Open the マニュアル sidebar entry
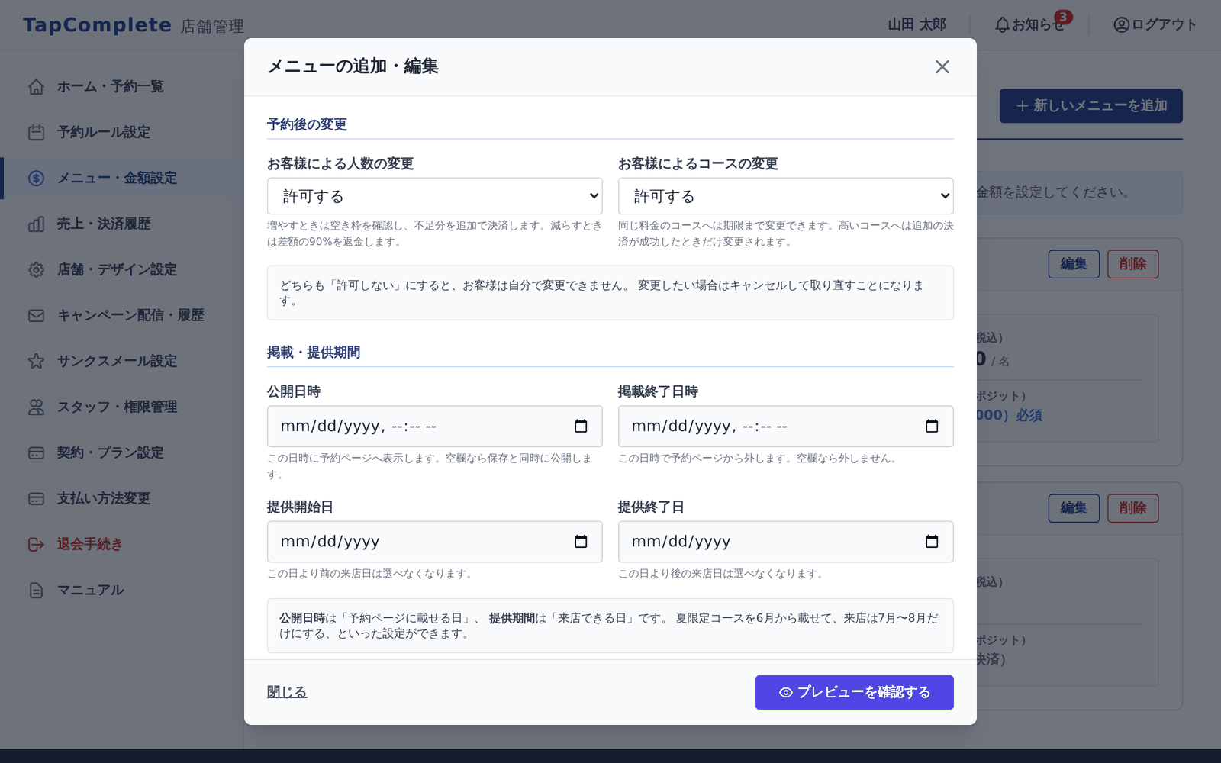Screen dimensions: 1221x763 coord(122,591)
